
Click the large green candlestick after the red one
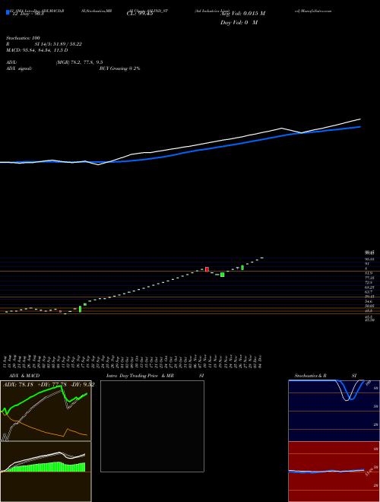pyautogui.click(x=223, y=275)
